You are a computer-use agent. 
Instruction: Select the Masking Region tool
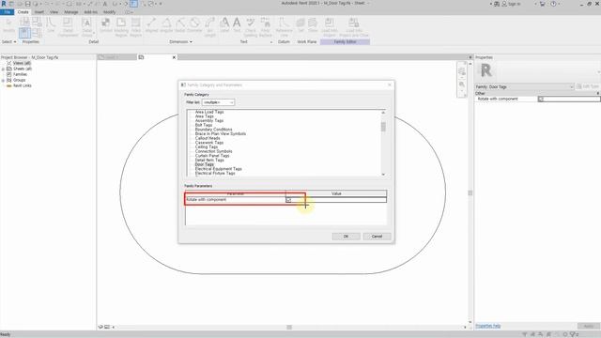pos(121,27)
